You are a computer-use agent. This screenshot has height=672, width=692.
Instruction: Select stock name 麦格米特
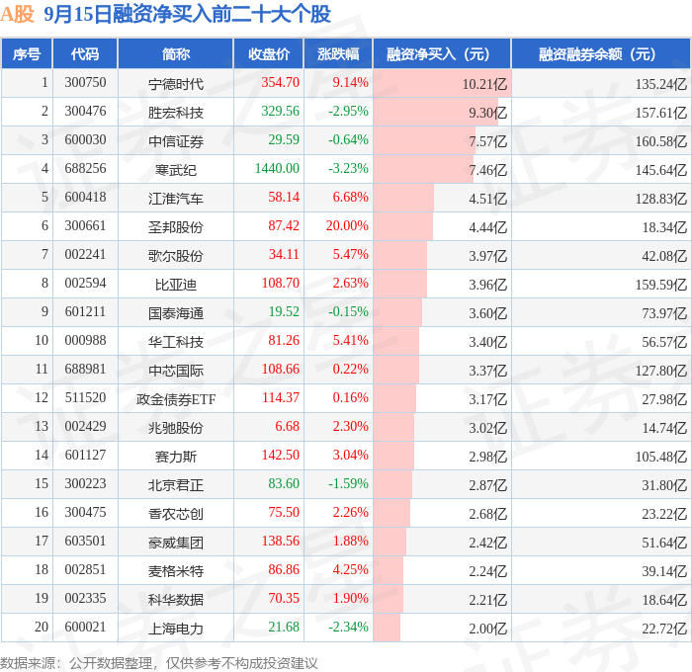click(176, 571)
